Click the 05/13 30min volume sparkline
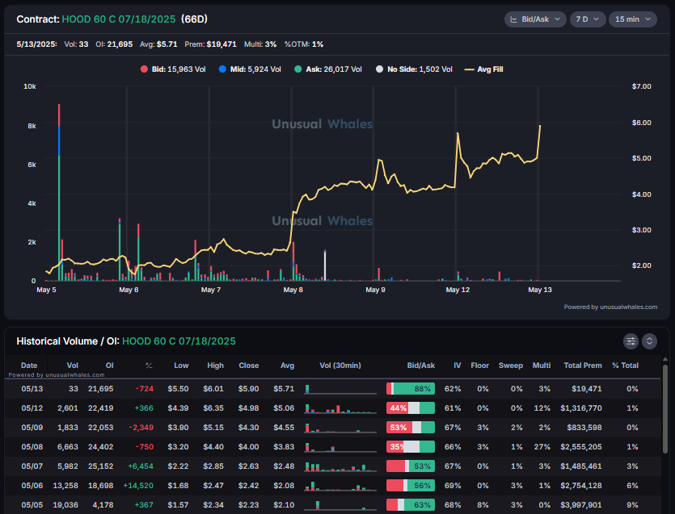Viewport: 675px width, 514px height. [x=340, y=390]
